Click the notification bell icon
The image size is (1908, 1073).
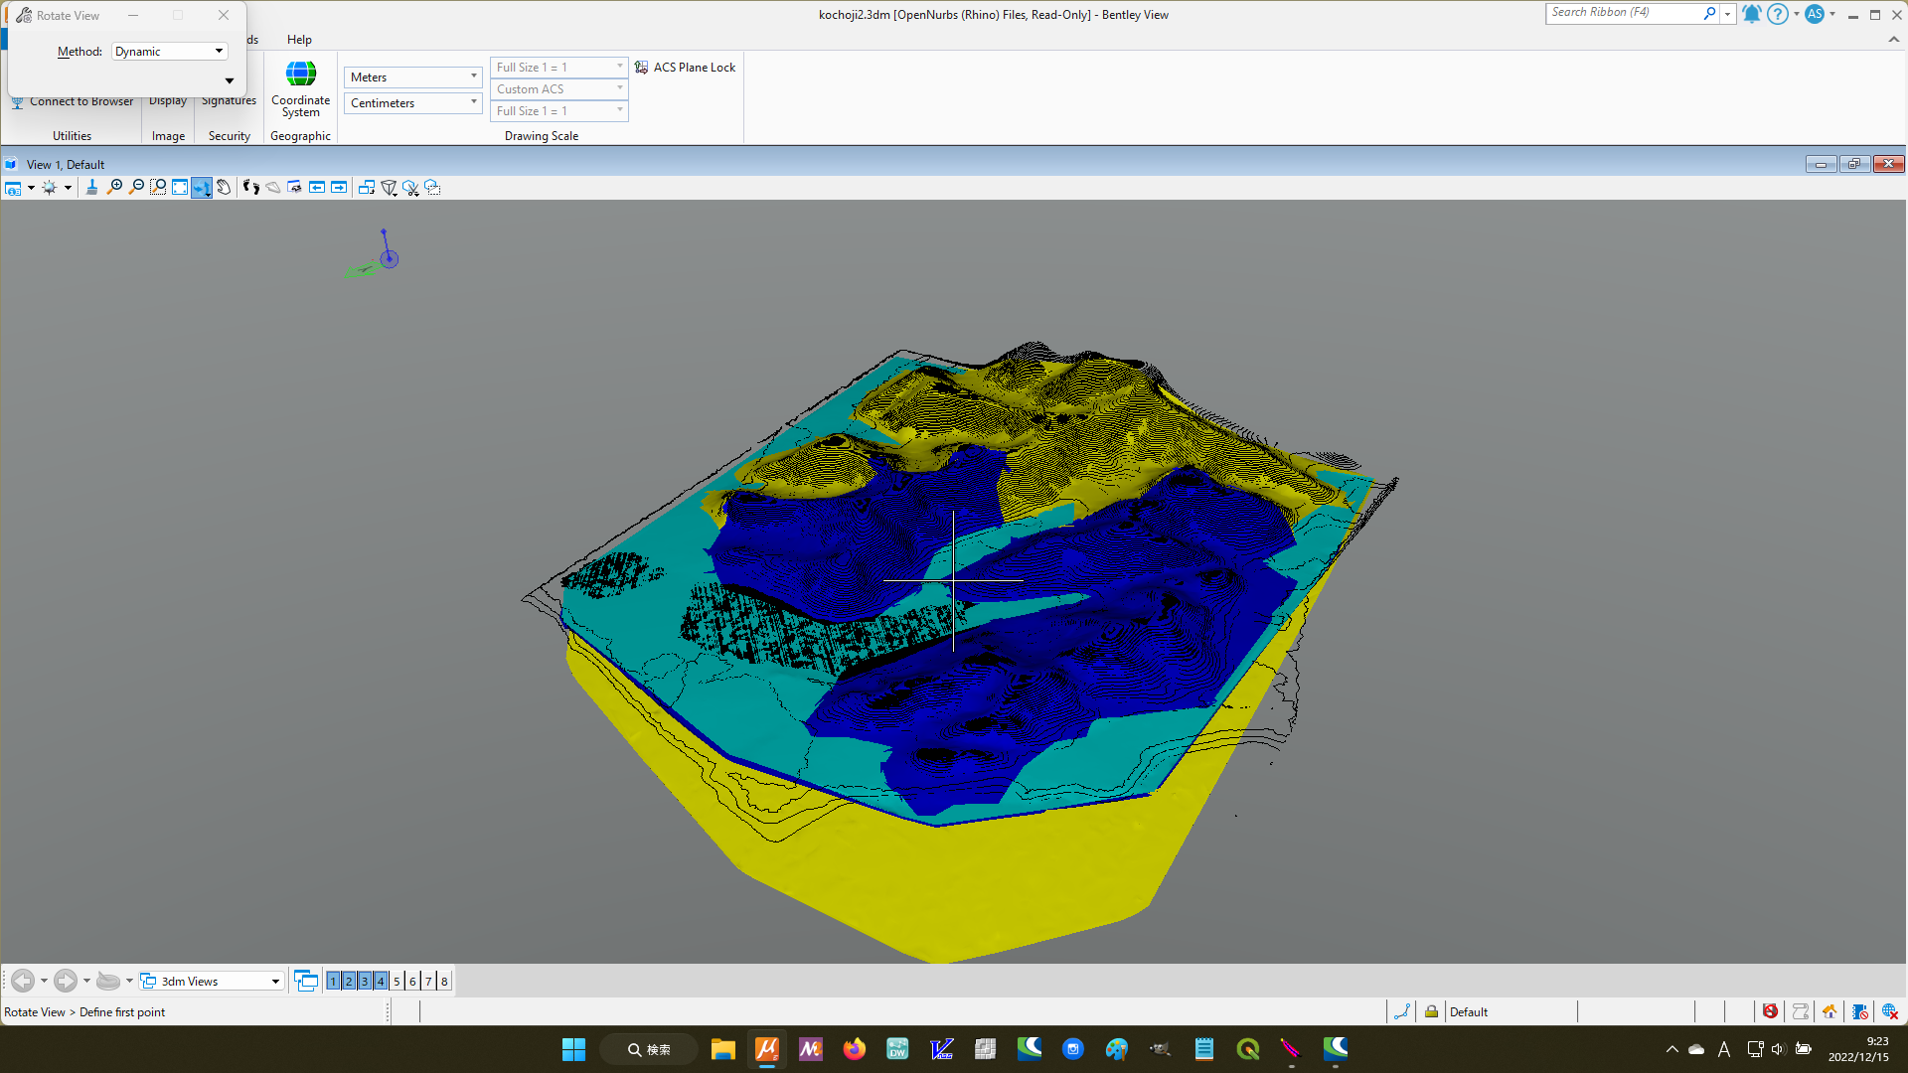click(1751, 14)
